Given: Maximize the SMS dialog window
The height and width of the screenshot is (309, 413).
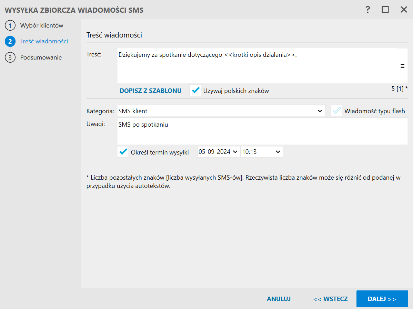Looking at the screenshot, I should pos(385,10).
